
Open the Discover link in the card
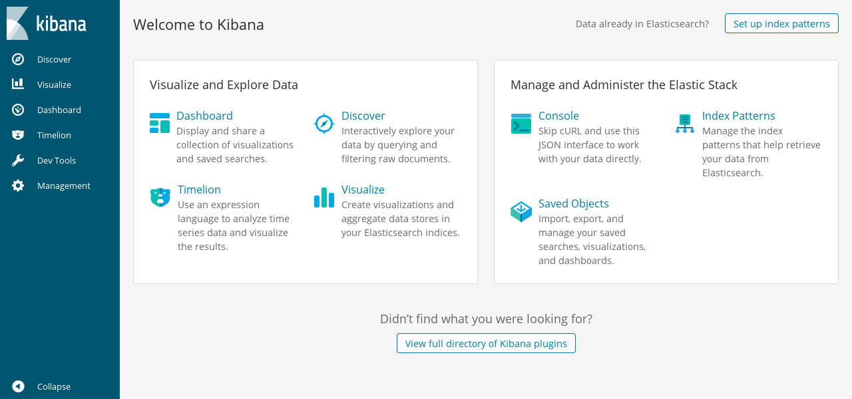pyautogui.click(x=363, y=116)
